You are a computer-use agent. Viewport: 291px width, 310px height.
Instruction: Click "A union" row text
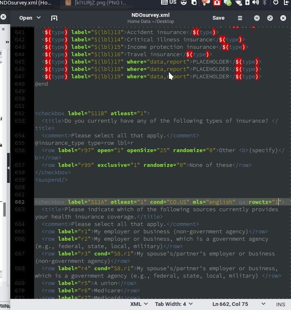tap(106, 283)
